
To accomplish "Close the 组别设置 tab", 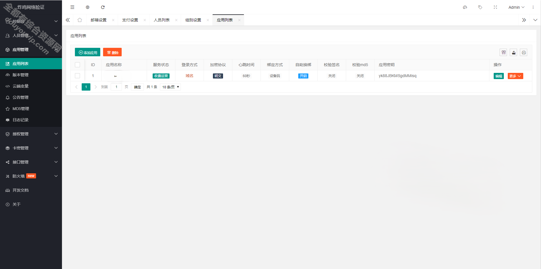I will point(208,20).
